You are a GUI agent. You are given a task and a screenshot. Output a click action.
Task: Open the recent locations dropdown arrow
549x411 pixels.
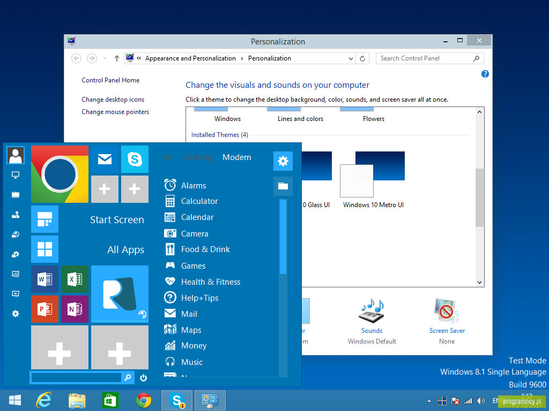(105, 58)
